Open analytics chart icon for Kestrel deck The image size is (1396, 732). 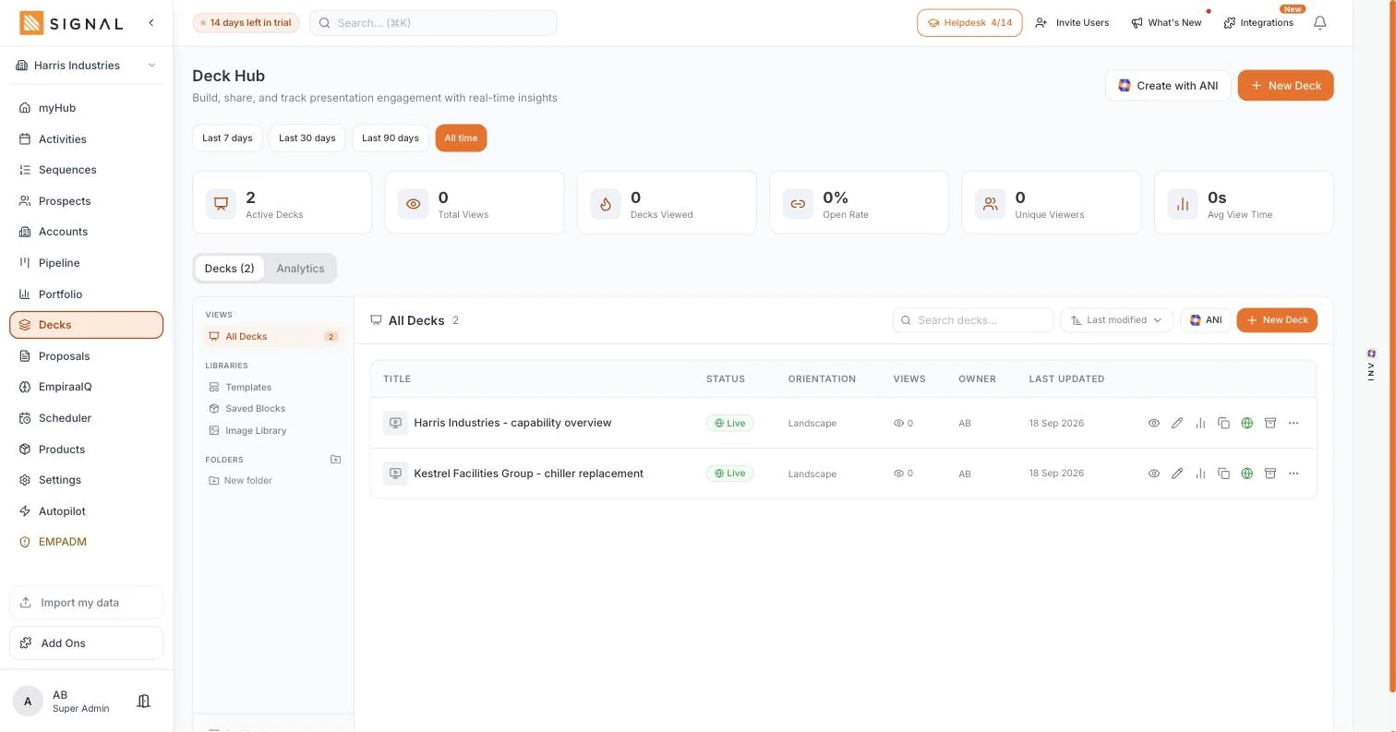click(x=1200, y=474)
